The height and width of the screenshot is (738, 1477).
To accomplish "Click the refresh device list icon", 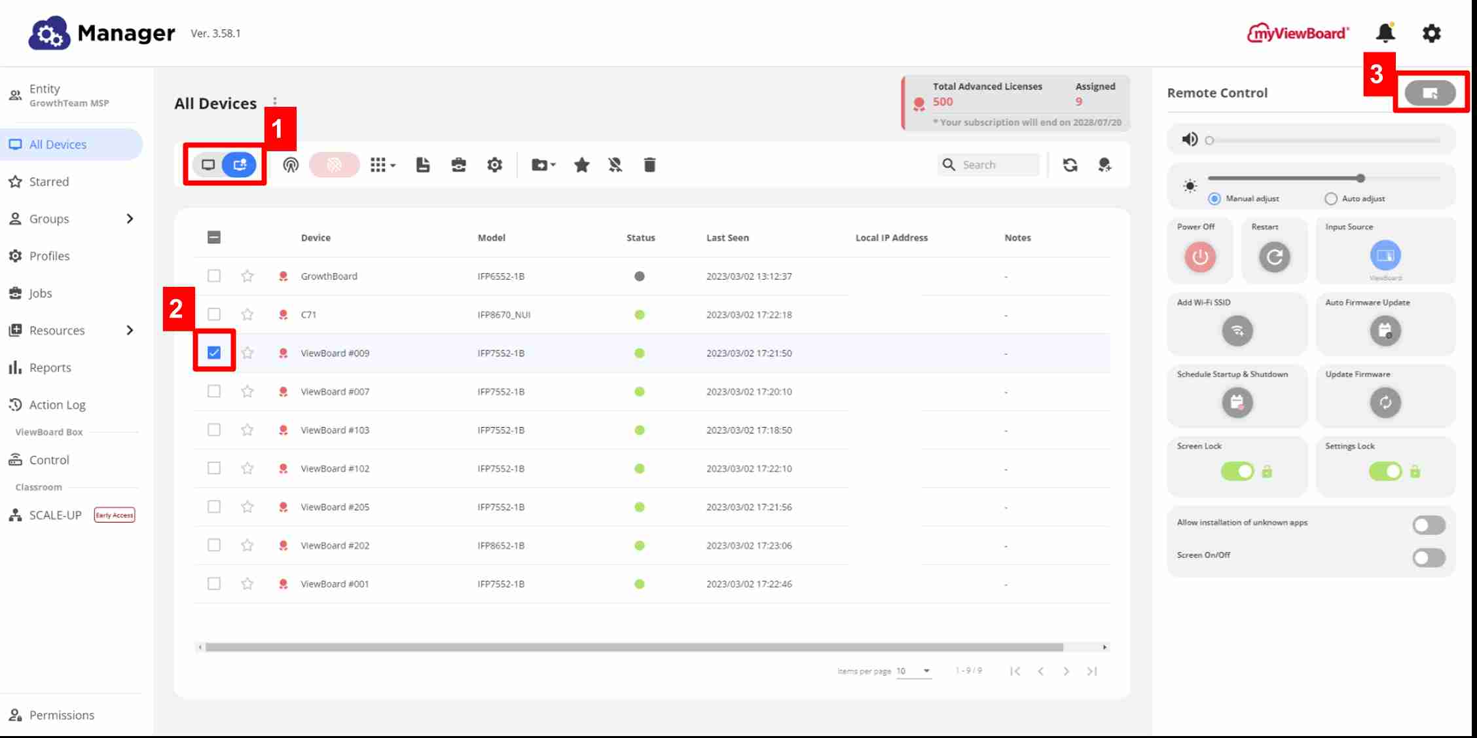I will tap(1070, 165).
